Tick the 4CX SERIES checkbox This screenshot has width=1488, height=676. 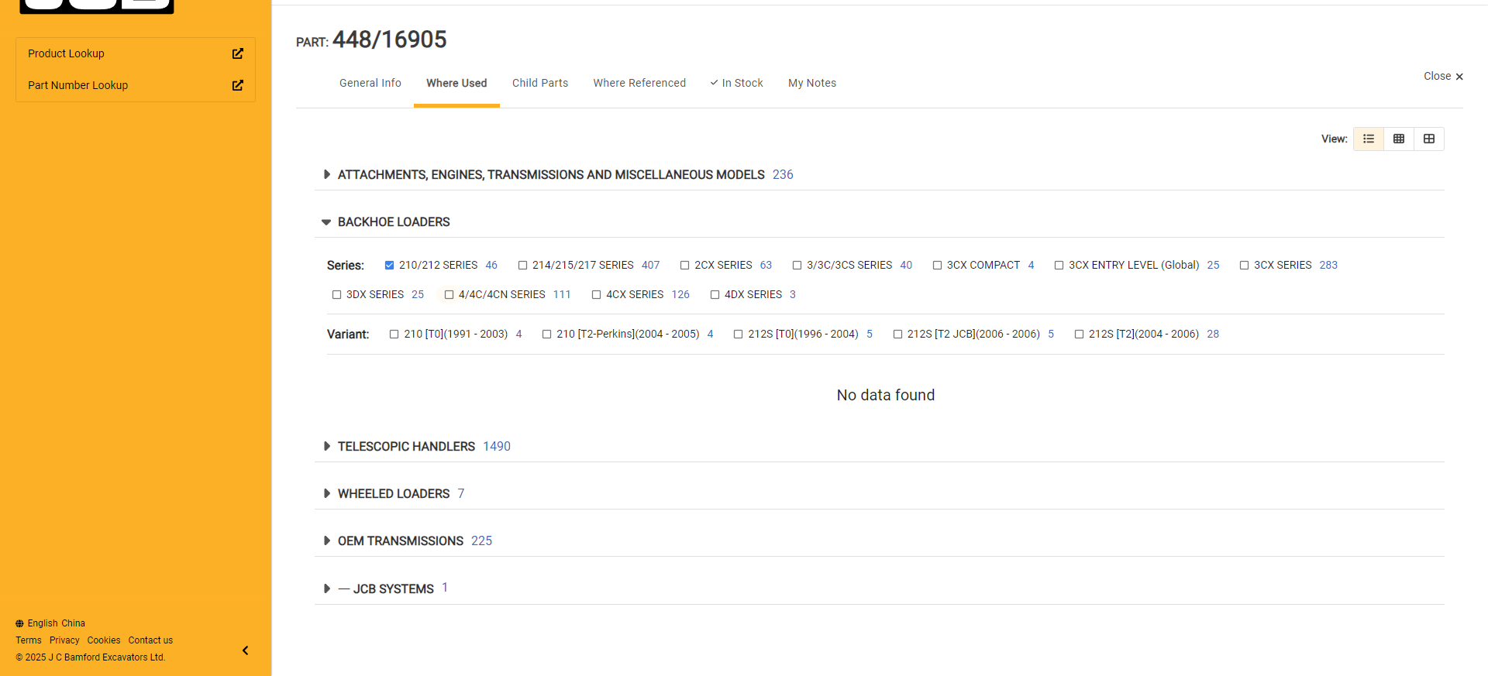pos(596,295)
